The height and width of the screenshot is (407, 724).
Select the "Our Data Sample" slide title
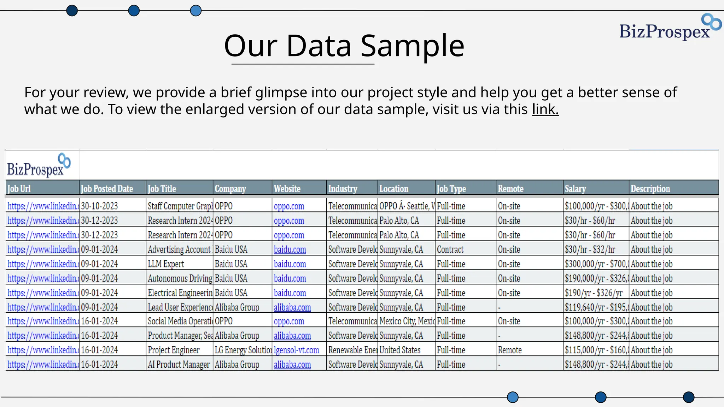point(344,46)
